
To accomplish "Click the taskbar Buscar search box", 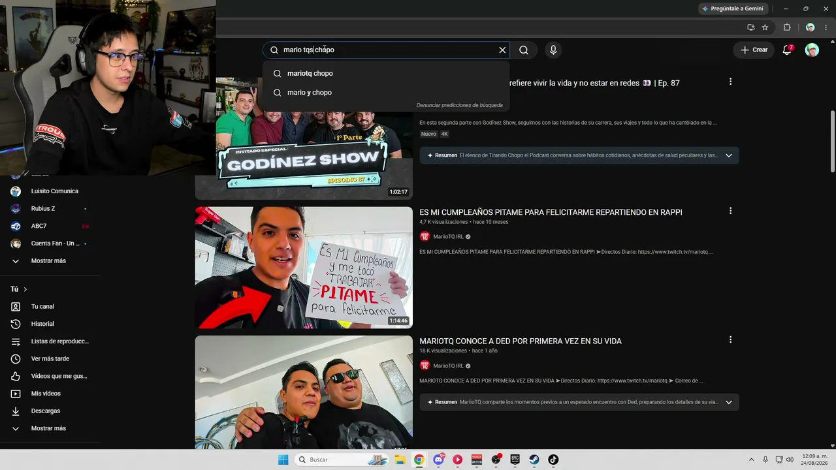I will click(x=341, y=460).
